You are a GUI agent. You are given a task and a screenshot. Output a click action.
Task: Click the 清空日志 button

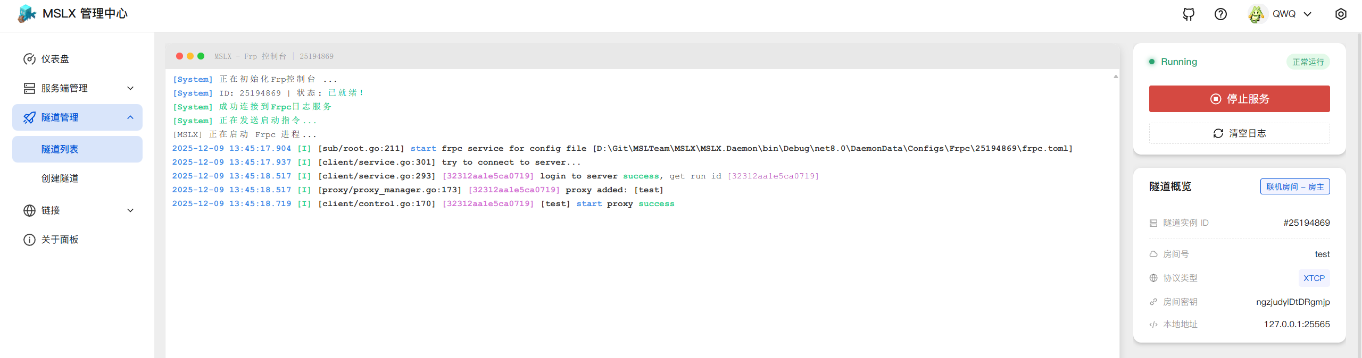1239,133
